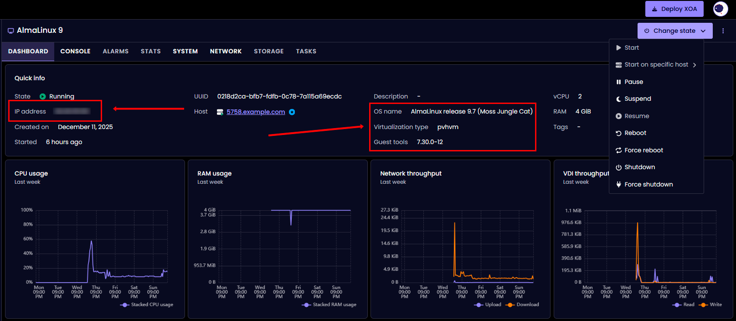
Task: Select Force shutdown in the dropdown
Action: pos(649,185)
